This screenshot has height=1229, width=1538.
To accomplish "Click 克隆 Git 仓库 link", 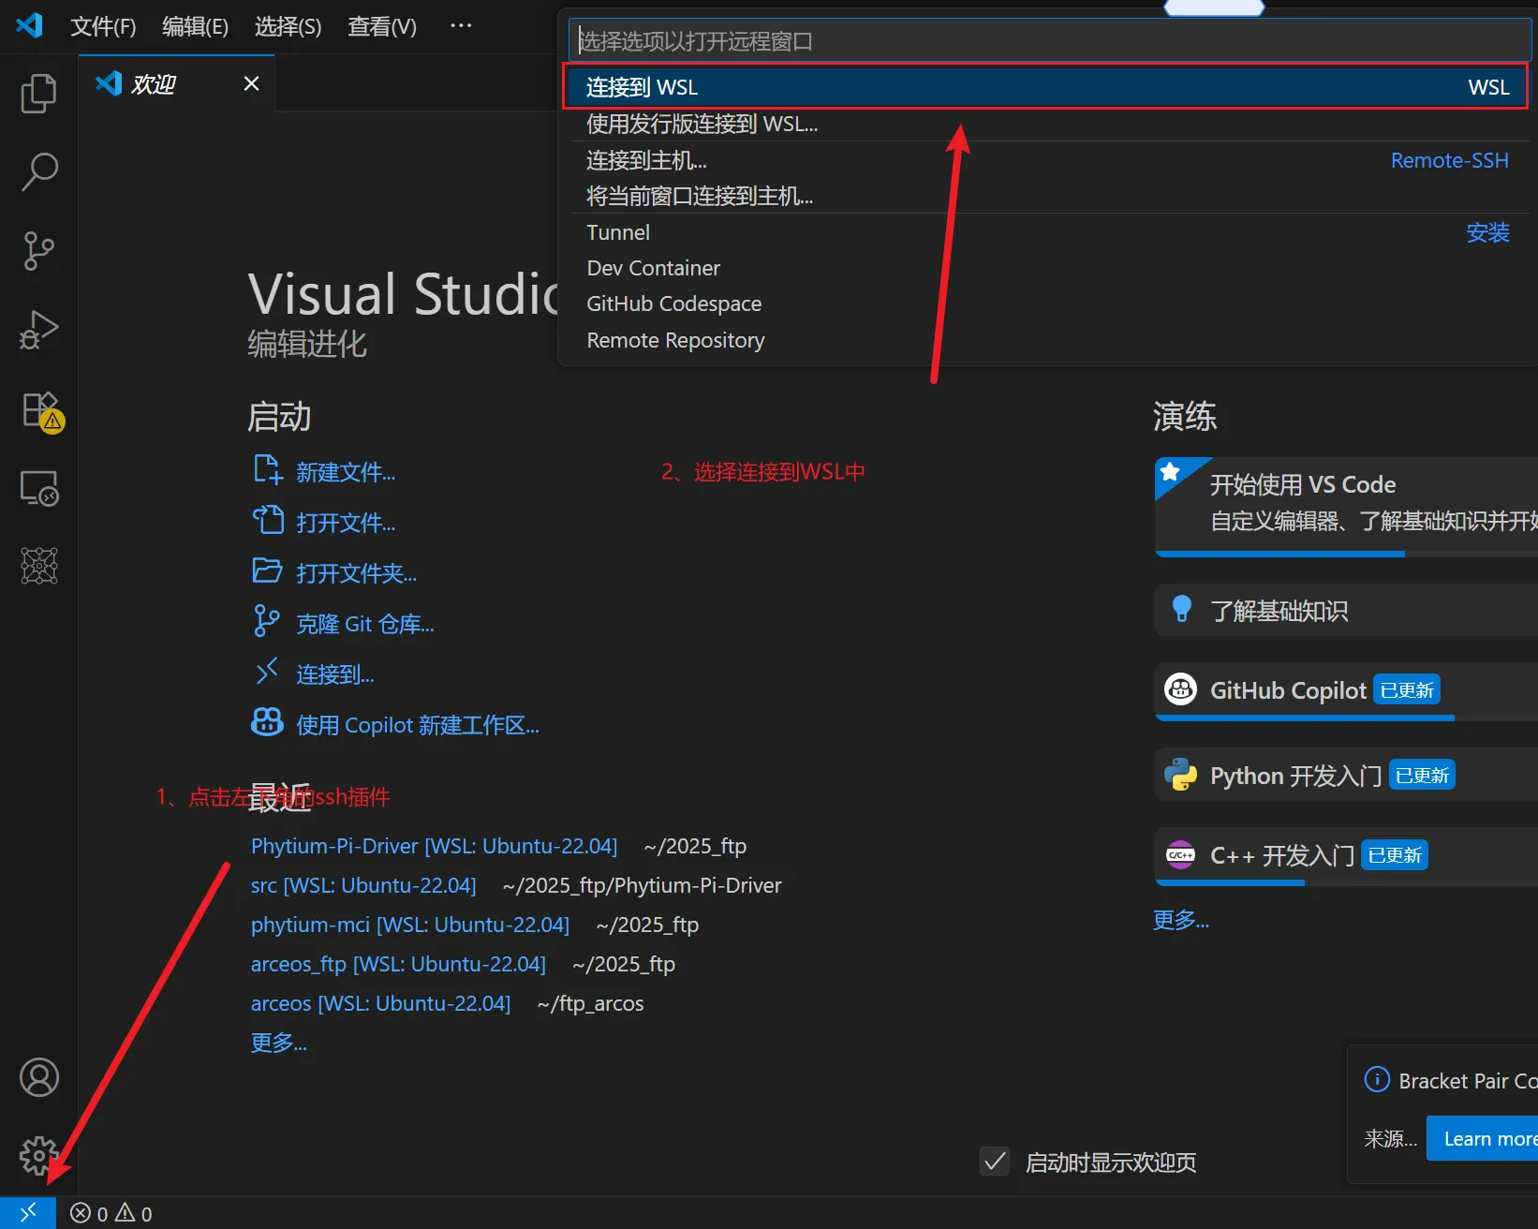I will point(365,624).
